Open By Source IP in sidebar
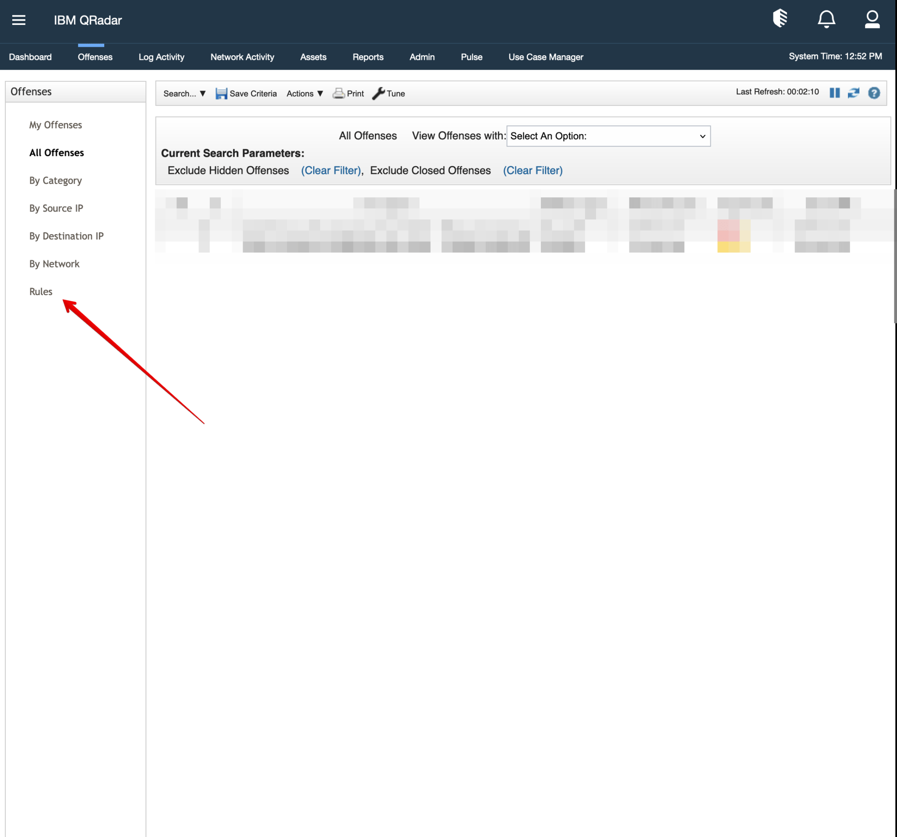The image size is (897, 837). tap(56, 208)
